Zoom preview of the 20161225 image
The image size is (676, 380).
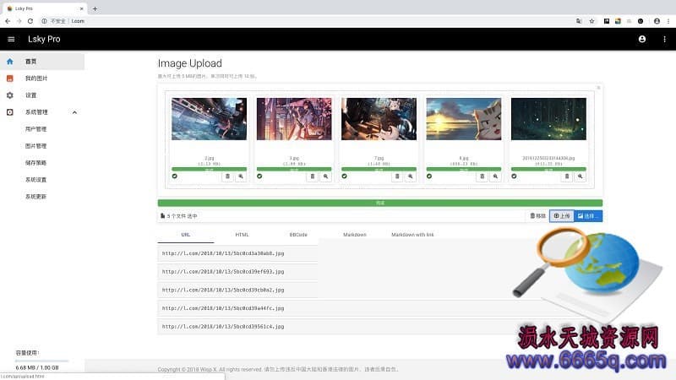coord(581,176)
